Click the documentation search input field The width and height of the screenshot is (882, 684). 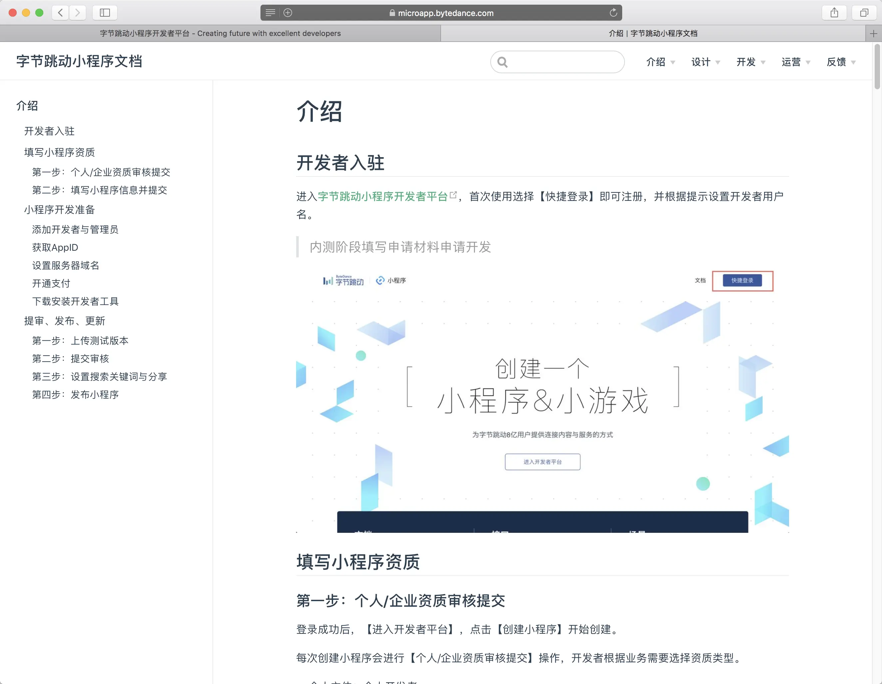pyautogui.click(x=565, y=62)
